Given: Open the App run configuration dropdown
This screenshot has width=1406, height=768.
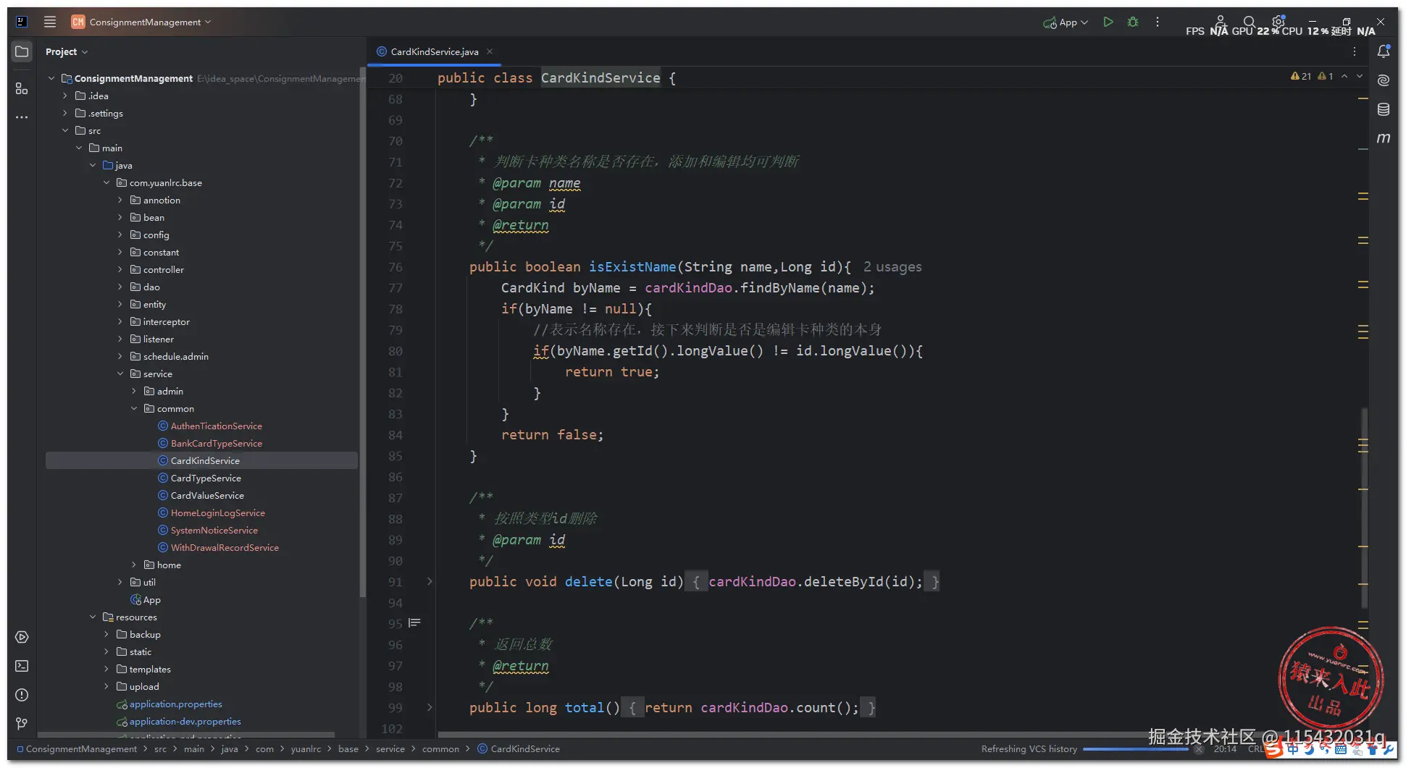Looking at the screenshot, I should click(1066, 22).
